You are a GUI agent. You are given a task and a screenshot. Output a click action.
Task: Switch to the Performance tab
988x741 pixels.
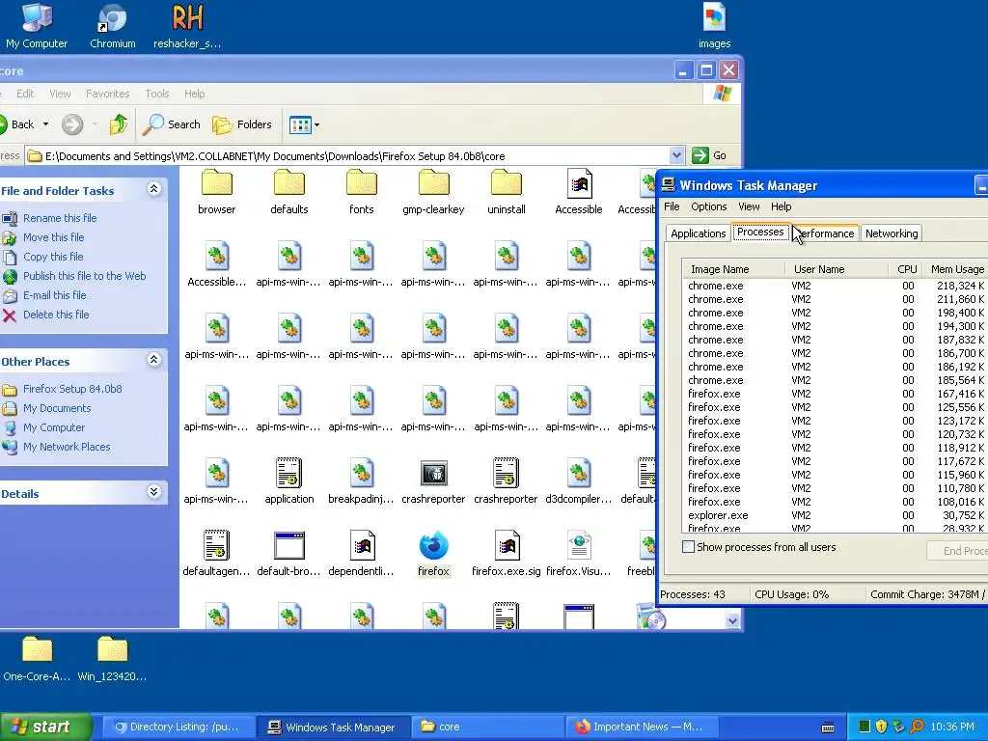coord(827,233)
